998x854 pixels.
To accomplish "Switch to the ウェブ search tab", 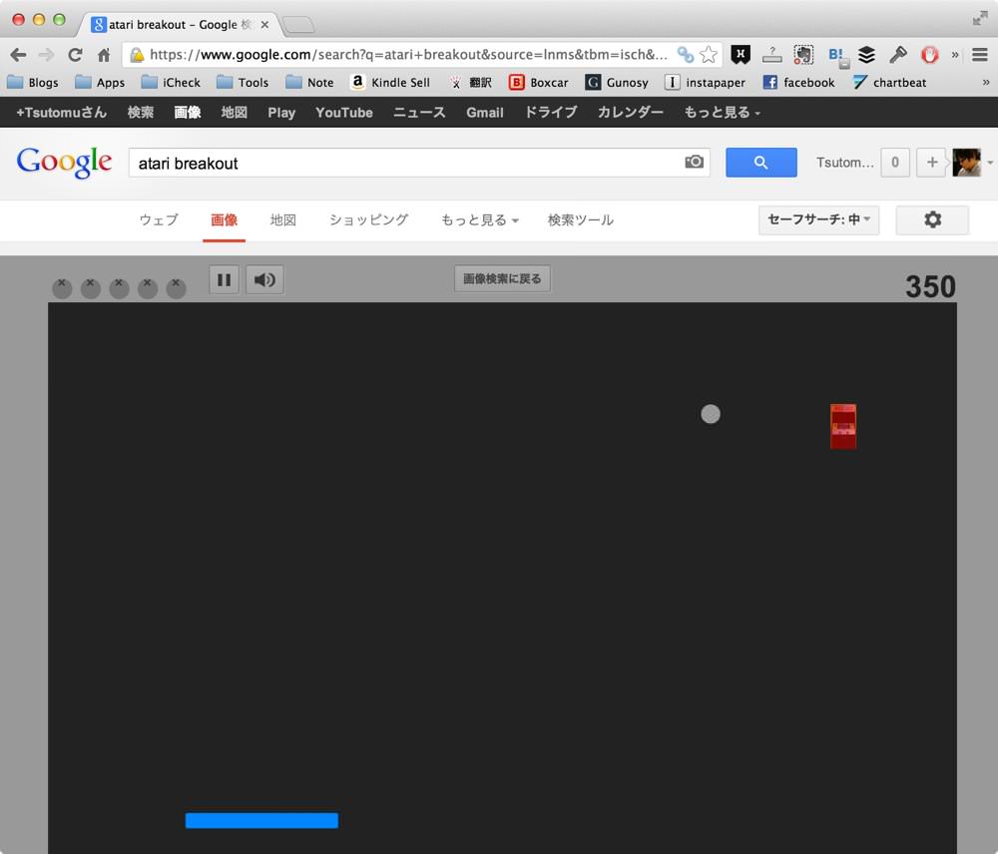I will click(x=159, y=220).
